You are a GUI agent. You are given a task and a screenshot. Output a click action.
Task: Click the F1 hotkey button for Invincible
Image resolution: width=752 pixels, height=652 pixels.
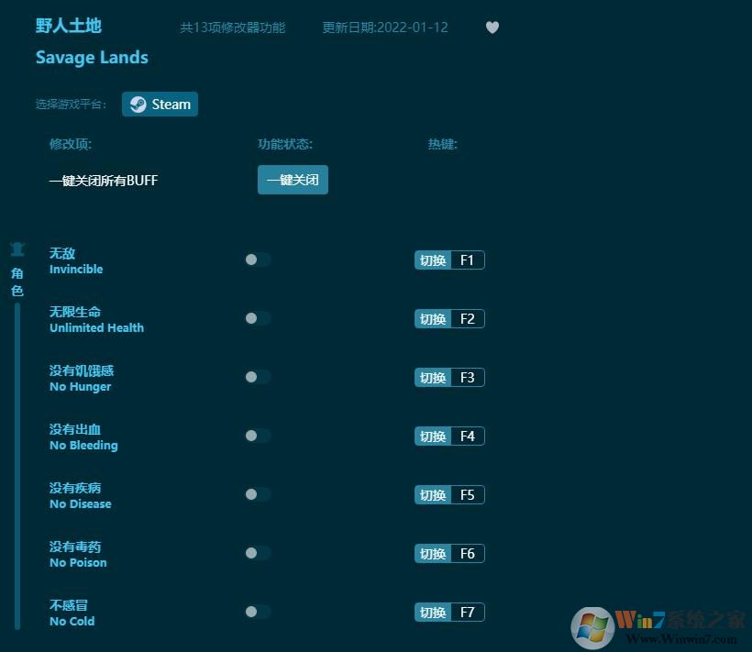coord(449,260)
